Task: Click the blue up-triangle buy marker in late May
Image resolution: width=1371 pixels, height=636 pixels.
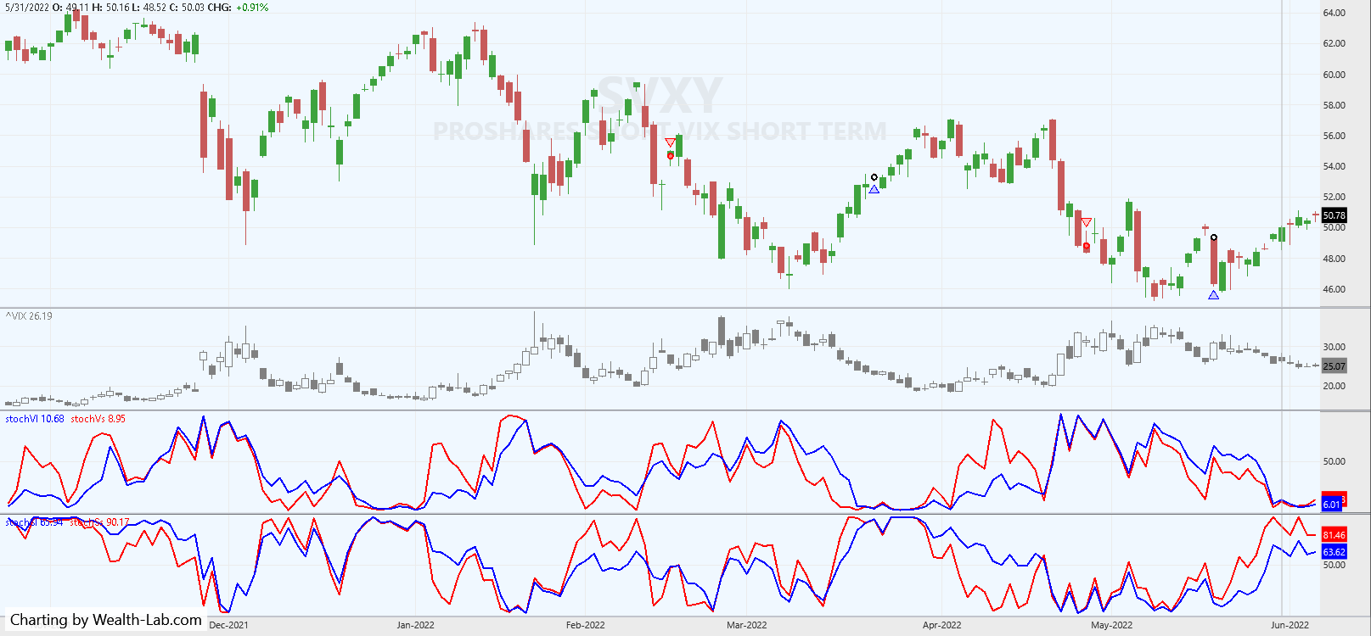Action: pyautogui.click(x=1214, y=295)
